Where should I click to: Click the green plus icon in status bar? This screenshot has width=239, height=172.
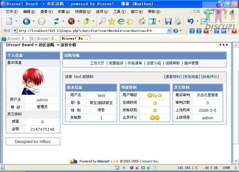[143, 168]
